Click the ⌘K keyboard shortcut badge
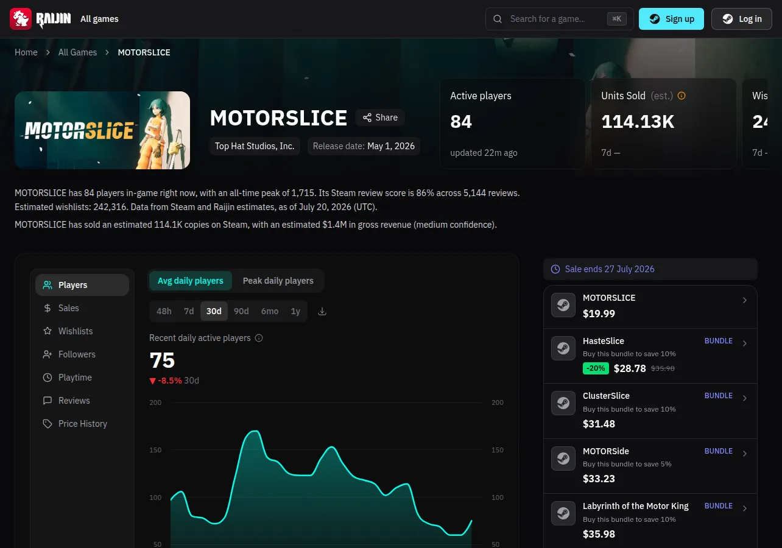 click(617, 19)
